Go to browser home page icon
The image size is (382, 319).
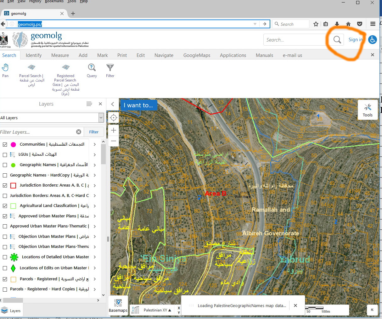point(348,24)
